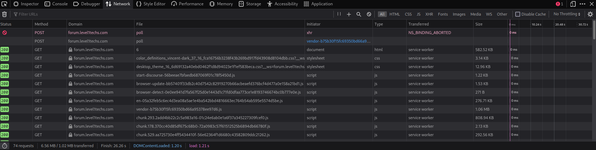
Task: Enable the Disable Cache checkbox
Action: click(x=518, y=14)
